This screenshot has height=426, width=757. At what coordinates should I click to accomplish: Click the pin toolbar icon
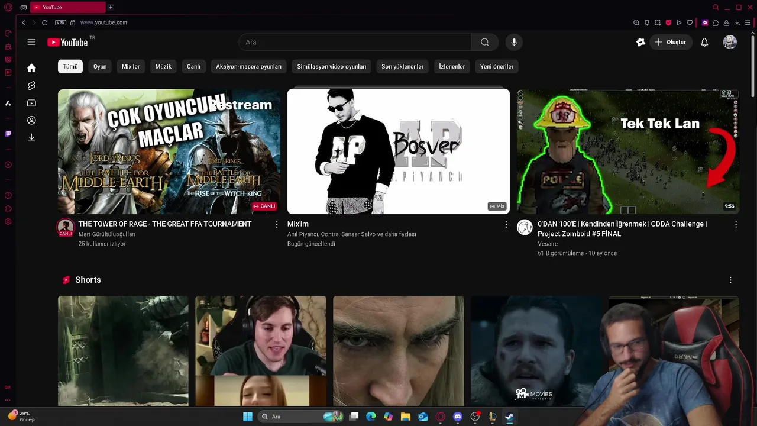click(647, 22)
